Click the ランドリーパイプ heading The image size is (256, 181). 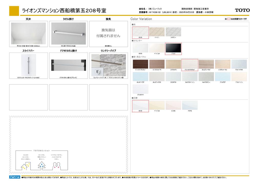click(x=108, y=51)
